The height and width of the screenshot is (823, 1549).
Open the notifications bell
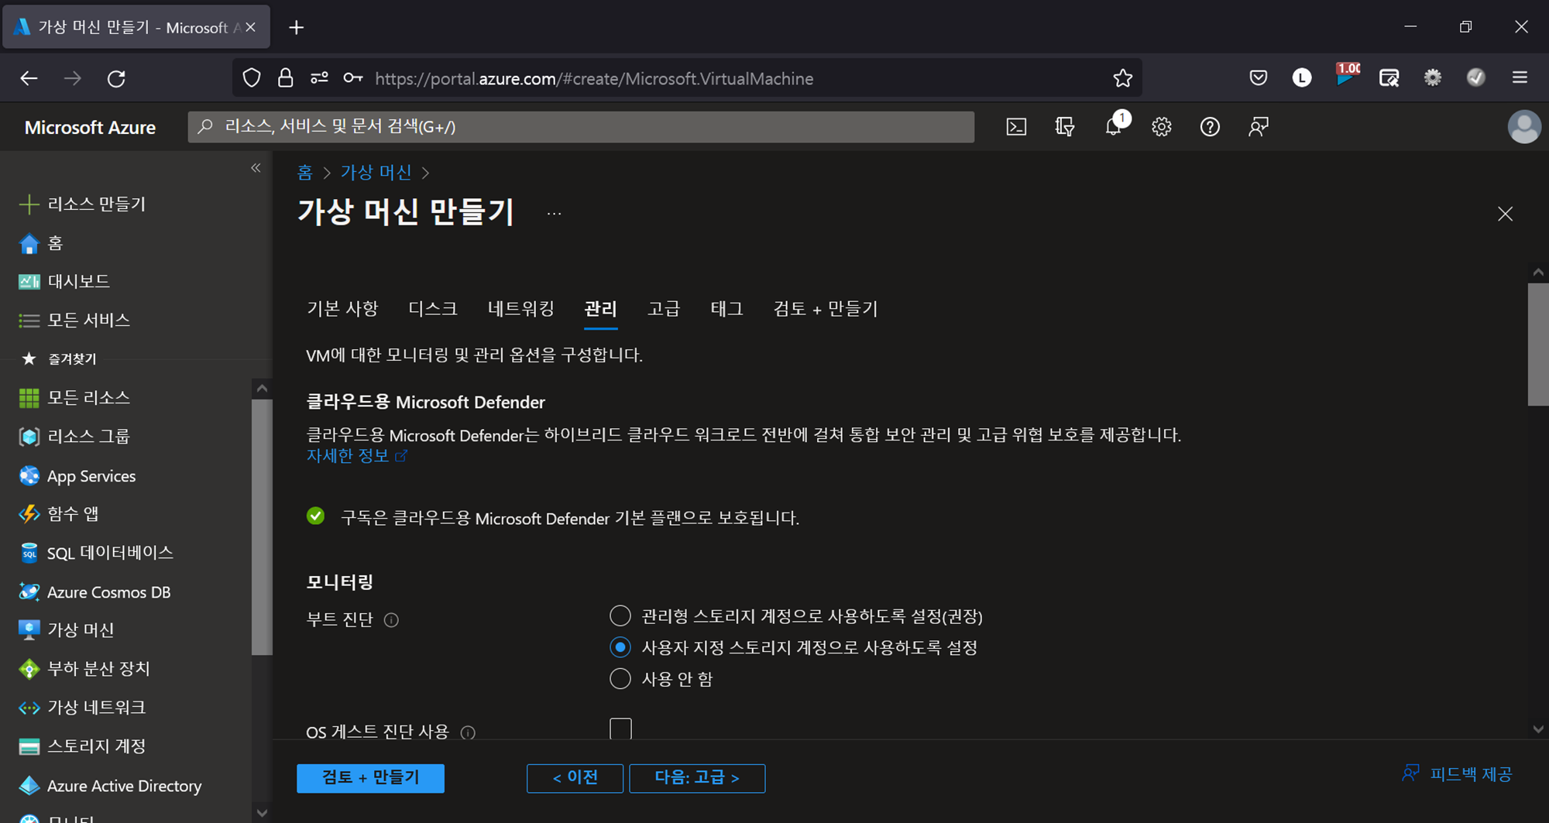coord(1114,127)
